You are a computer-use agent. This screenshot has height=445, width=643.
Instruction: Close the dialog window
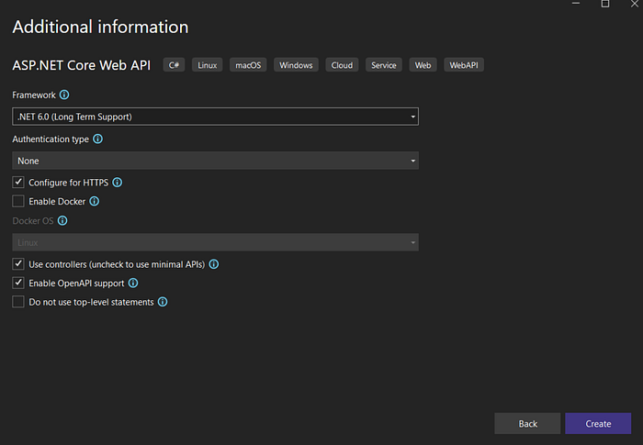point(635,4)
